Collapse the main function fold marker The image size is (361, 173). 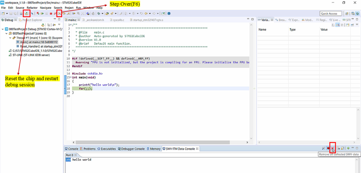point(71,77)
